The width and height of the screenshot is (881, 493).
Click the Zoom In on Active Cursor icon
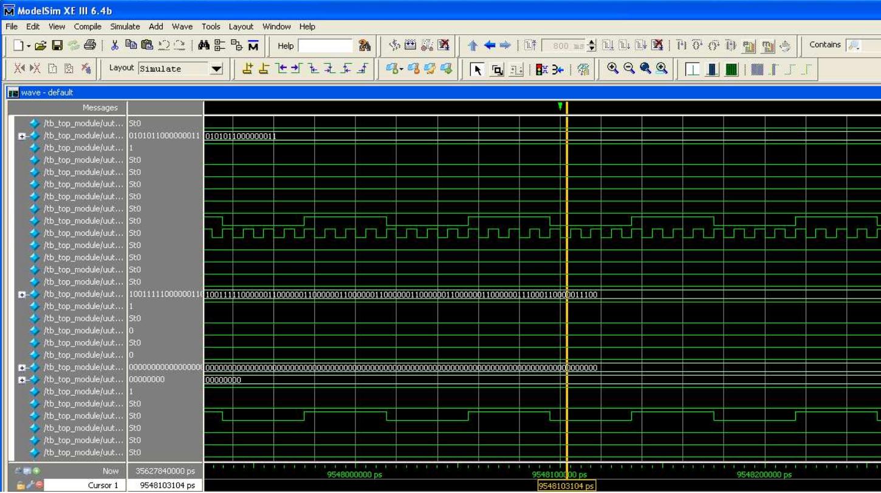click(x=662, y=69)
